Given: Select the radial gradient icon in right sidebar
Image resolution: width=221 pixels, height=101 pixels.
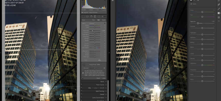Looking at the screenshot, I should (x=219, y=17).
